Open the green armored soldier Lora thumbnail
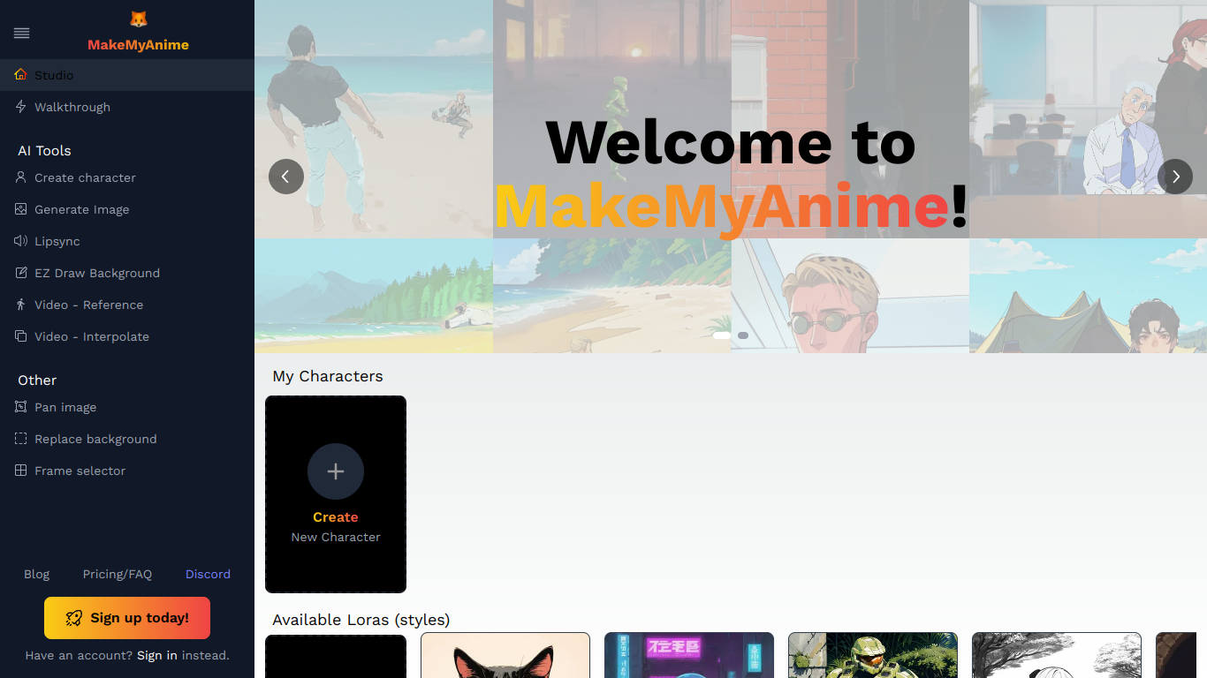The height and width of the screenshot is (678, 1207). pyautogui.click(x=873, y=655)
